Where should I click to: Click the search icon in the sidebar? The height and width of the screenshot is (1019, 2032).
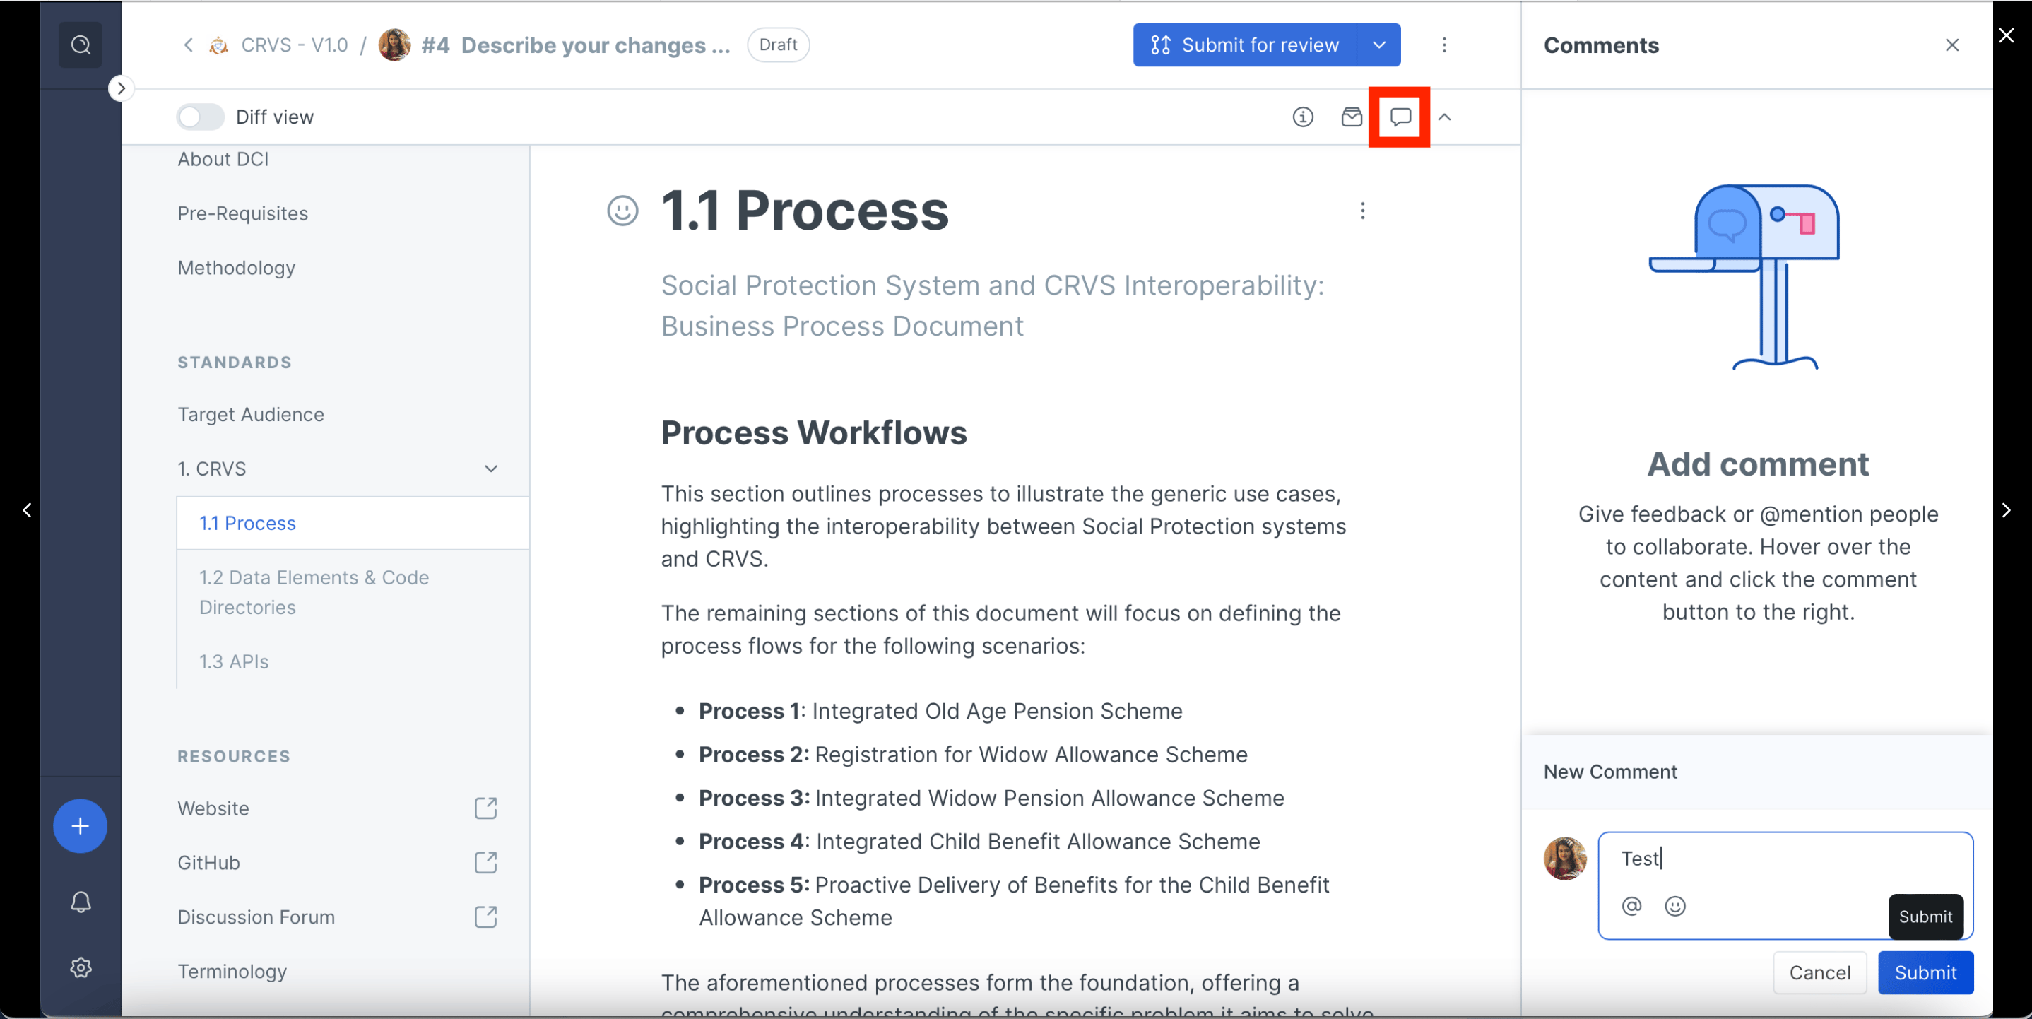pyautogui.click(x=81, y=45)
